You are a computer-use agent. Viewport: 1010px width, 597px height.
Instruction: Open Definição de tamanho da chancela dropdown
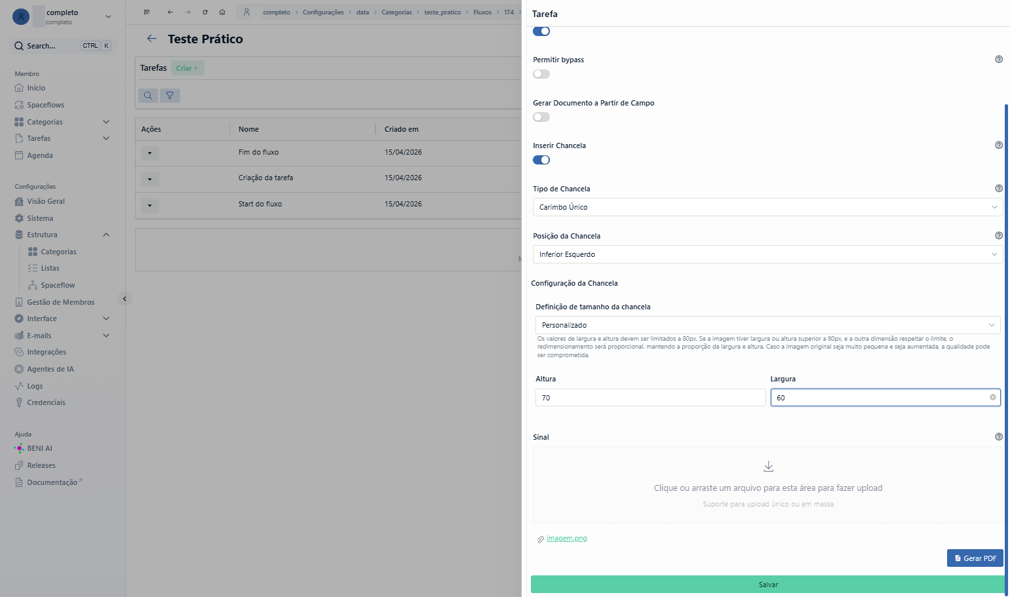pos(768,325)
